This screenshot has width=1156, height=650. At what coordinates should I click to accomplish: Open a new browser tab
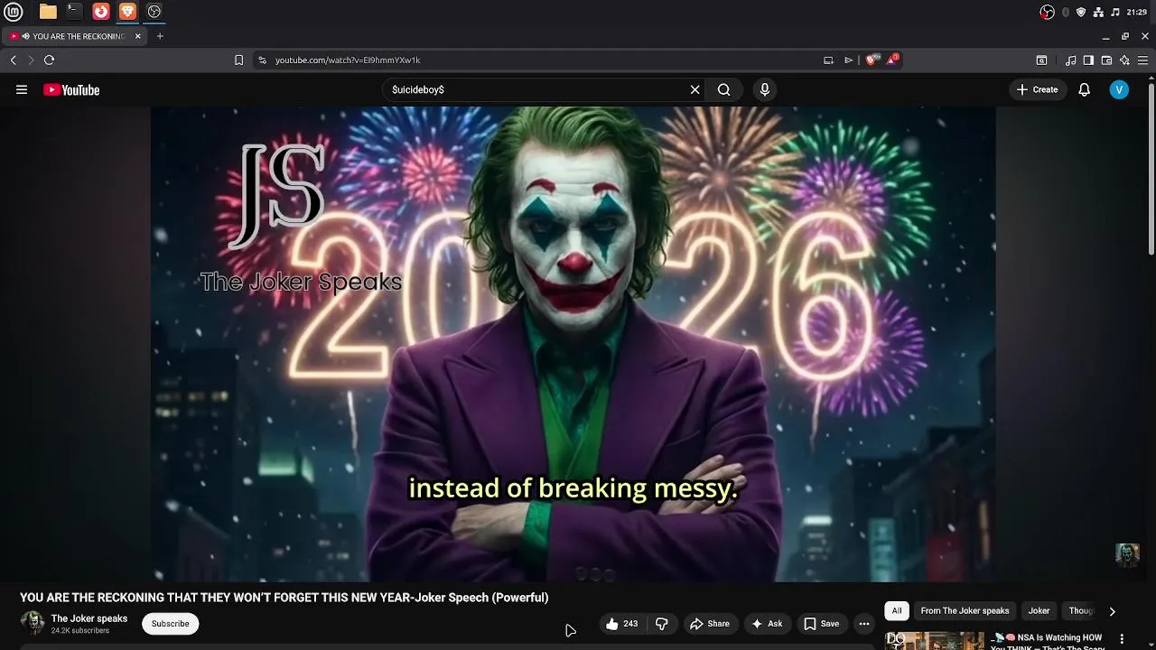coord(160,36)
